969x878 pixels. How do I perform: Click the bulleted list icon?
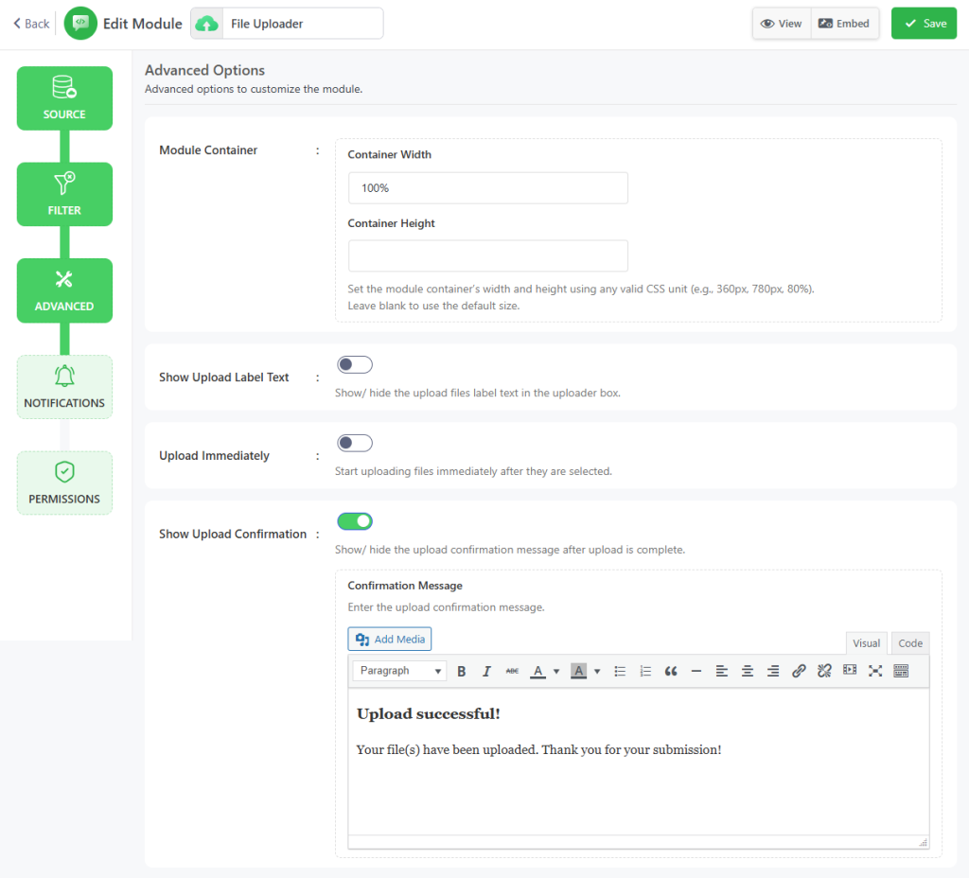(x=621, y=671)
